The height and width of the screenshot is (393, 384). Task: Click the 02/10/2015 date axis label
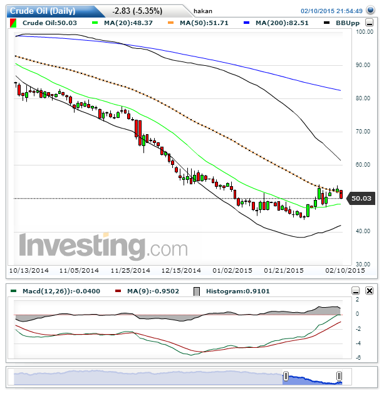click(x=345, y=271)
